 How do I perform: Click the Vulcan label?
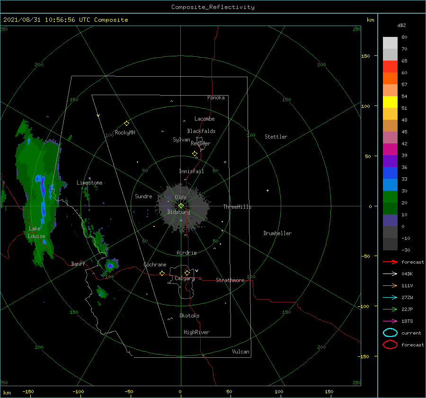pyautogui.click(x=241, y=352)
